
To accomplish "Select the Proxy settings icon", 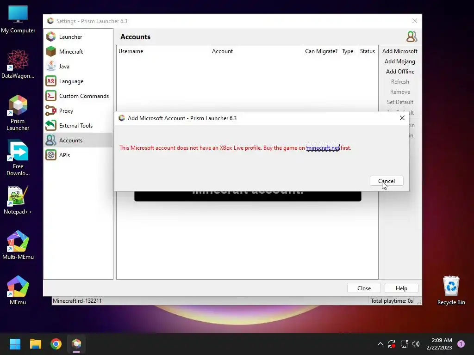I will pos(51,111).
